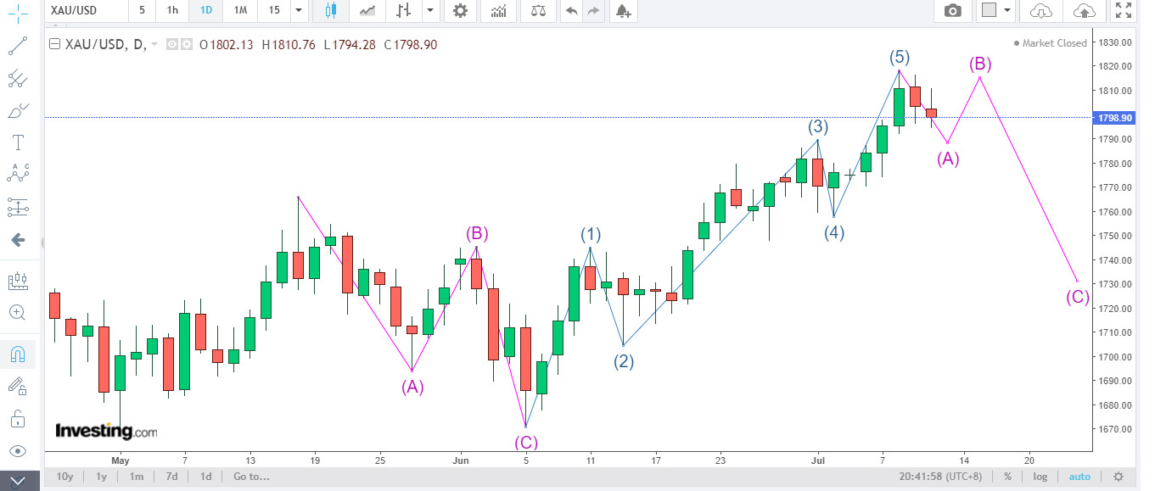
Task: Open the pitchfork drawing tools
Action: tap(19, 79)
